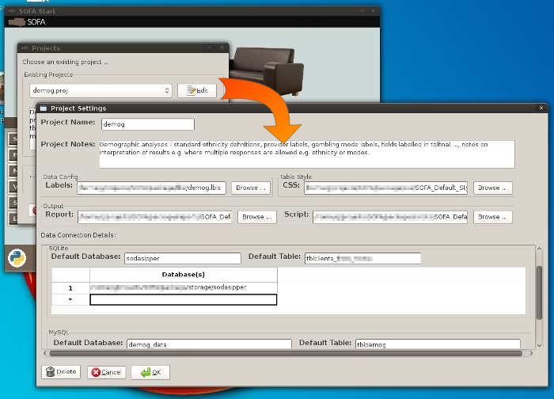The width and height of the screenshot is (554, 399).
Task: Click the Delete button with trash icon
Action: pos(61,372)
